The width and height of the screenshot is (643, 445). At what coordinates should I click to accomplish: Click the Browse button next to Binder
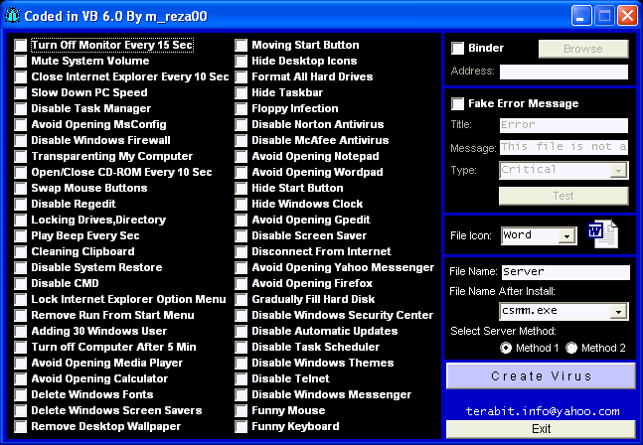click(583, 49)
